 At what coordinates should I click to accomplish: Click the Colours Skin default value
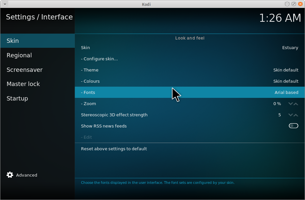[286, 81]
